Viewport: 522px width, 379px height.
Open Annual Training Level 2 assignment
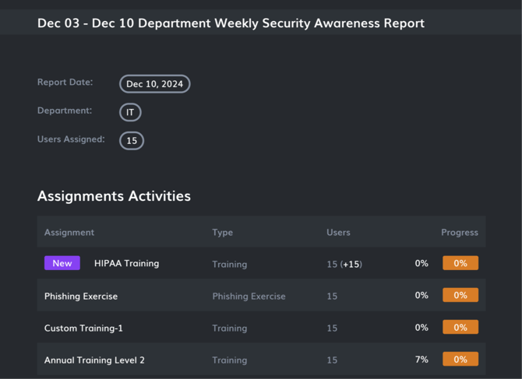[x=94, y=360]
